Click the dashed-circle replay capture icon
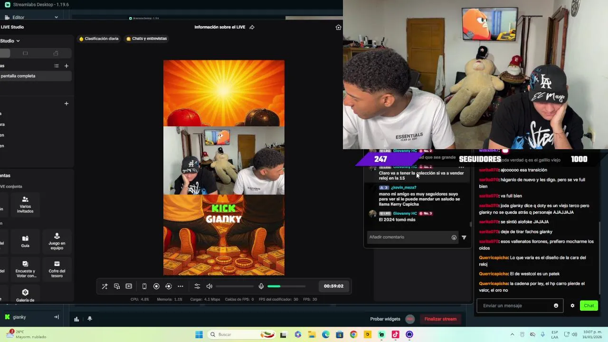The image size is (608, 342). pyautogui.click(x=168, y=286)
